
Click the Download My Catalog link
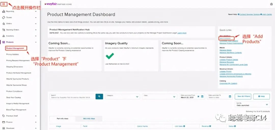(x=228, y=84)
